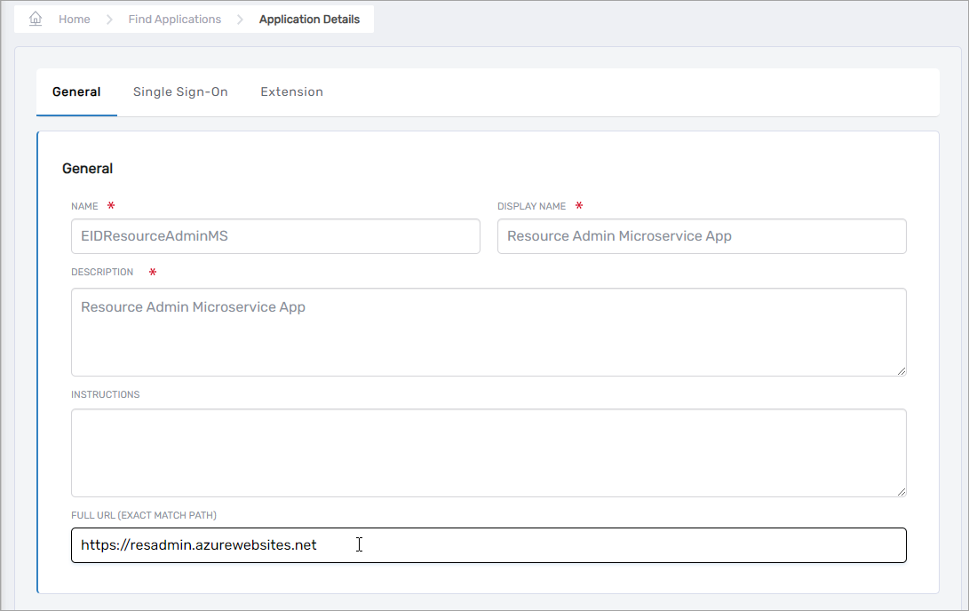The height and width of the screenshot is (611, 969).
Task: Go to the Home breadcrumb link
Action: (74, 20)
